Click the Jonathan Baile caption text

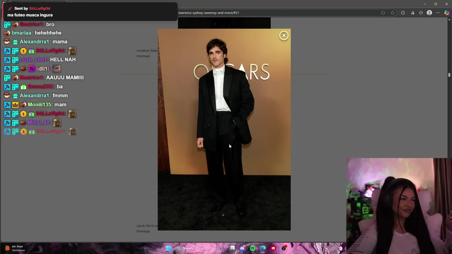(147, 51)
